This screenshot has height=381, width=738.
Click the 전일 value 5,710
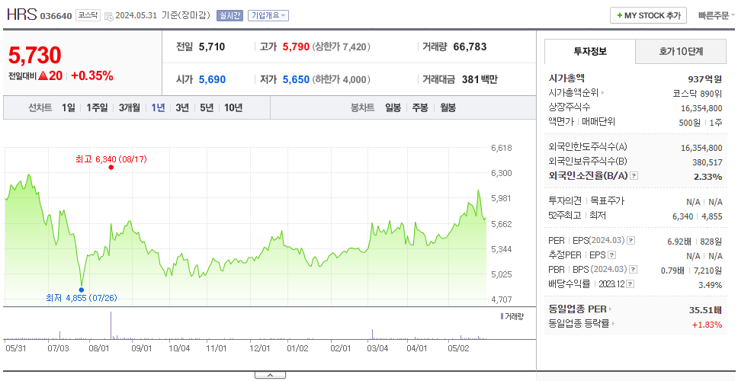tap(212, 46)
